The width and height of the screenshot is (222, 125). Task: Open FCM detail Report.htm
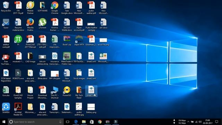pyautogui.click(x=6, y=76)
